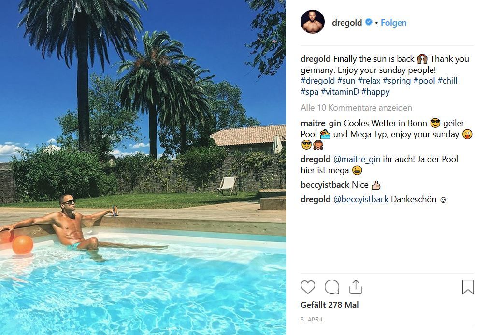Like the post with heart icon
This screenshot has height=335, width=488.
click(307, 287)
